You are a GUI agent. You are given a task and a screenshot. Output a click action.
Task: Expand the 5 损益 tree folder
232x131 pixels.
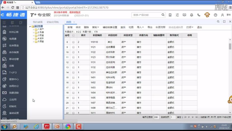point(34,42)
